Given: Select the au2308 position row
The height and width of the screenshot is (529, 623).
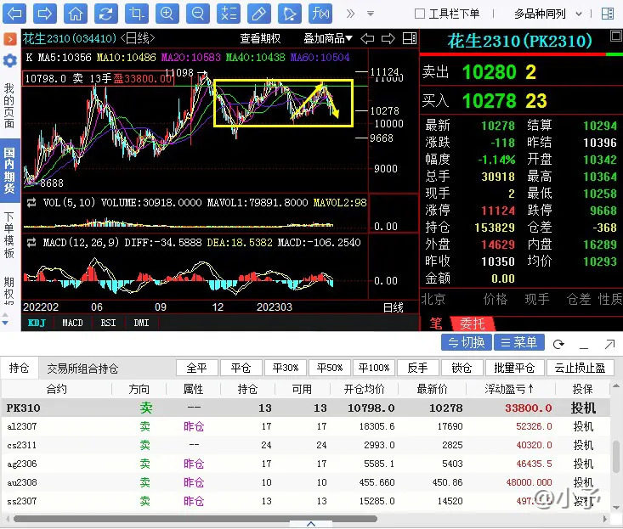Looking at the screenshot, I should 305,482.
